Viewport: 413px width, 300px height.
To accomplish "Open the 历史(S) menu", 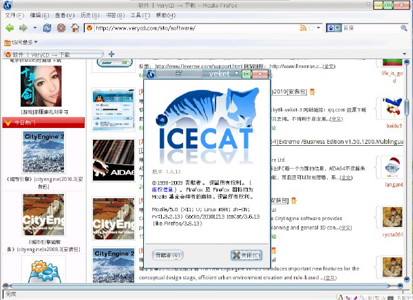I will click(89, 15).
